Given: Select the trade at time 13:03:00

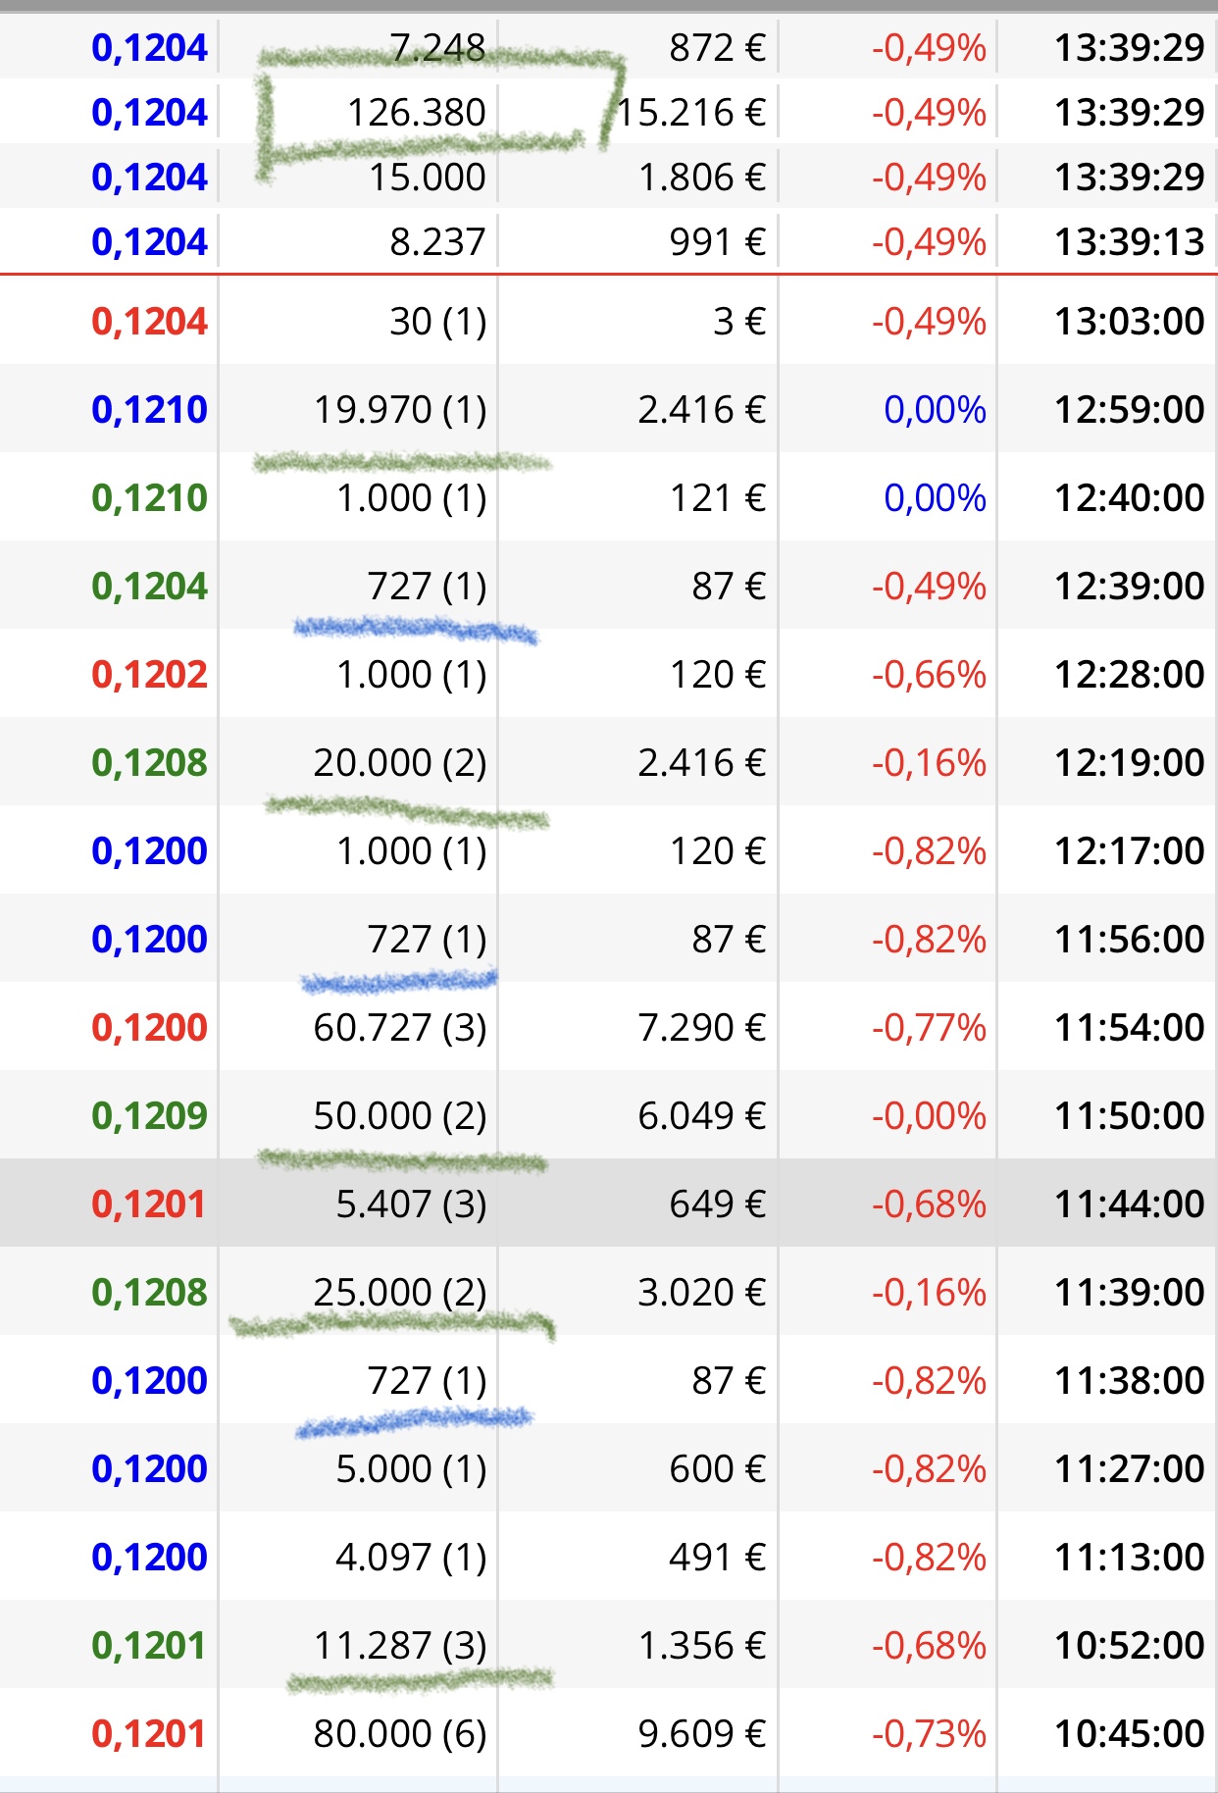Looking at the screenshot, I should (609, 321).
